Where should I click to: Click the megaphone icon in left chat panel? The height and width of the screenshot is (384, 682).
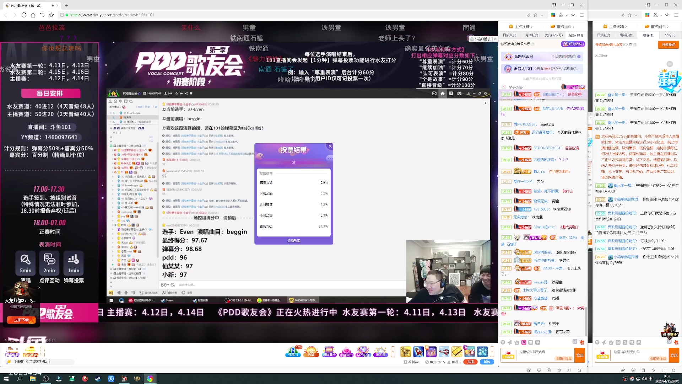(x=510, y=342)
